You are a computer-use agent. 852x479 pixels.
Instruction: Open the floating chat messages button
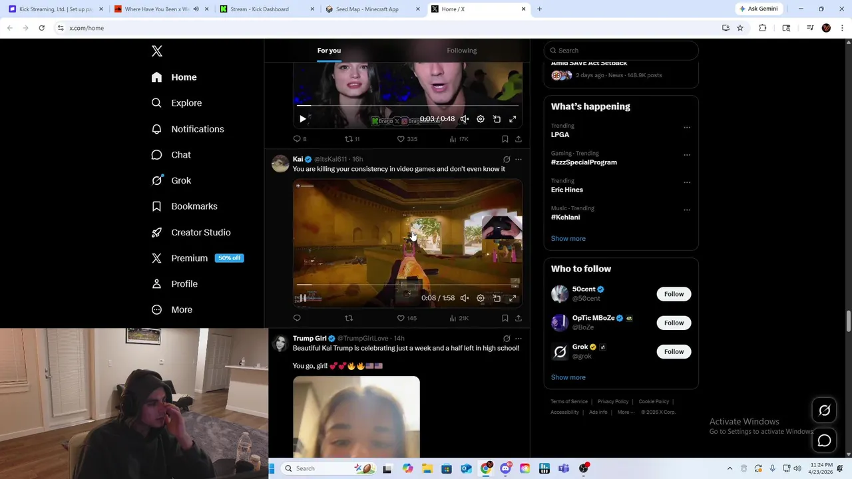point(824,440)
